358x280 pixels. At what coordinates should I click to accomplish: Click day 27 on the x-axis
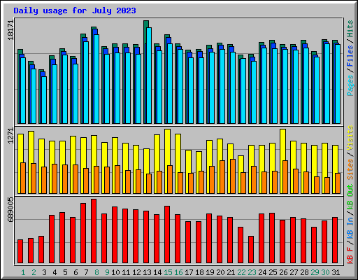(294, 272)
